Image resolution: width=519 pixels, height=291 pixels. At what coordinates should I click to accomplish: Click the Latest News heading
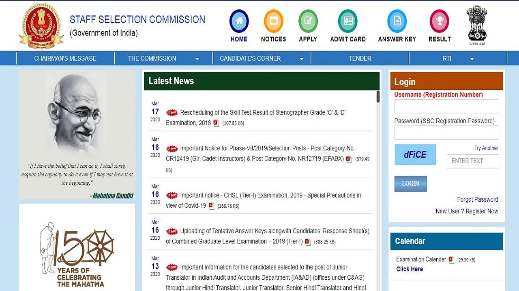(x=171, y=81)
